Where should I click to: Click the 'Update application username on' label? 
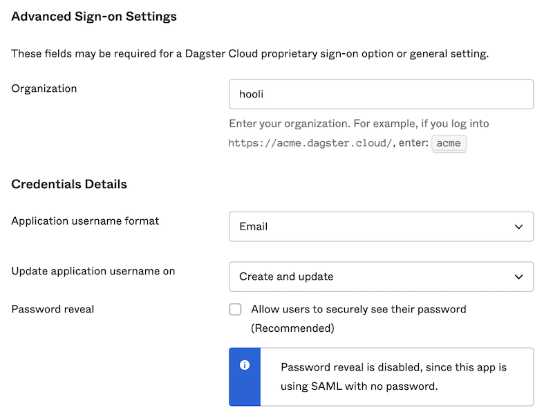(x=93, y=271)
